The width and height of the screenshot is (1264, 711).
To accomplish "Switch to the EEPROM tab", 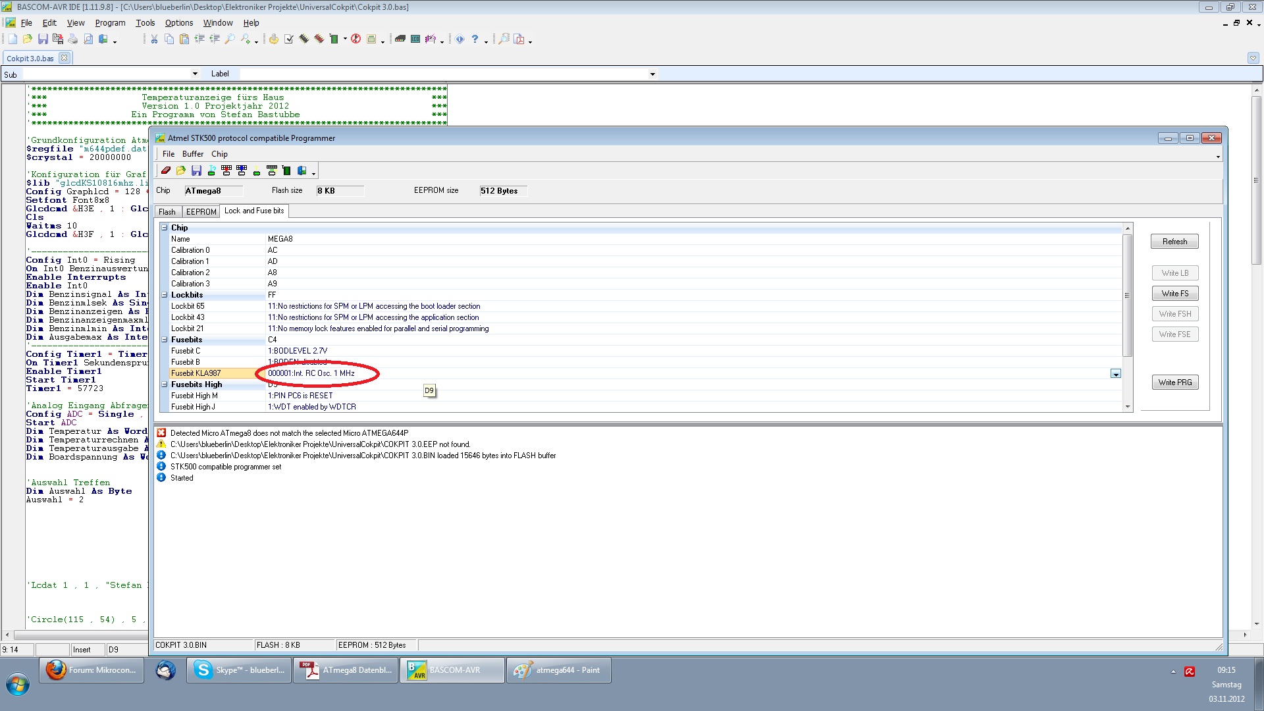I will [x=201, y=212].
